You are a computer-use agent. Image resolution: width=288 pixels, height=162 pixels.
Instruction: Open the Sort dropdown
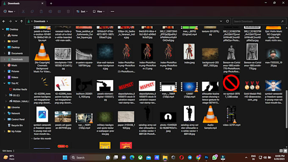click(82, 11)
